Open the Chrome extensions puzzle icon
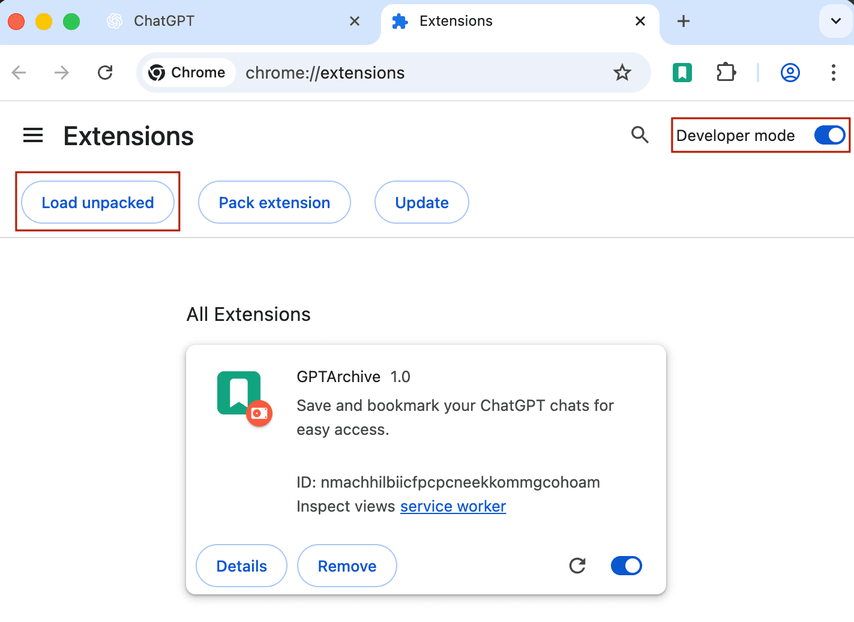The height and width of the screenshot is (622, 854). tap(726, 72)
